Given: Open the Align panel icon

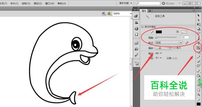Looking at the screenshot, I should click(136, 23).
